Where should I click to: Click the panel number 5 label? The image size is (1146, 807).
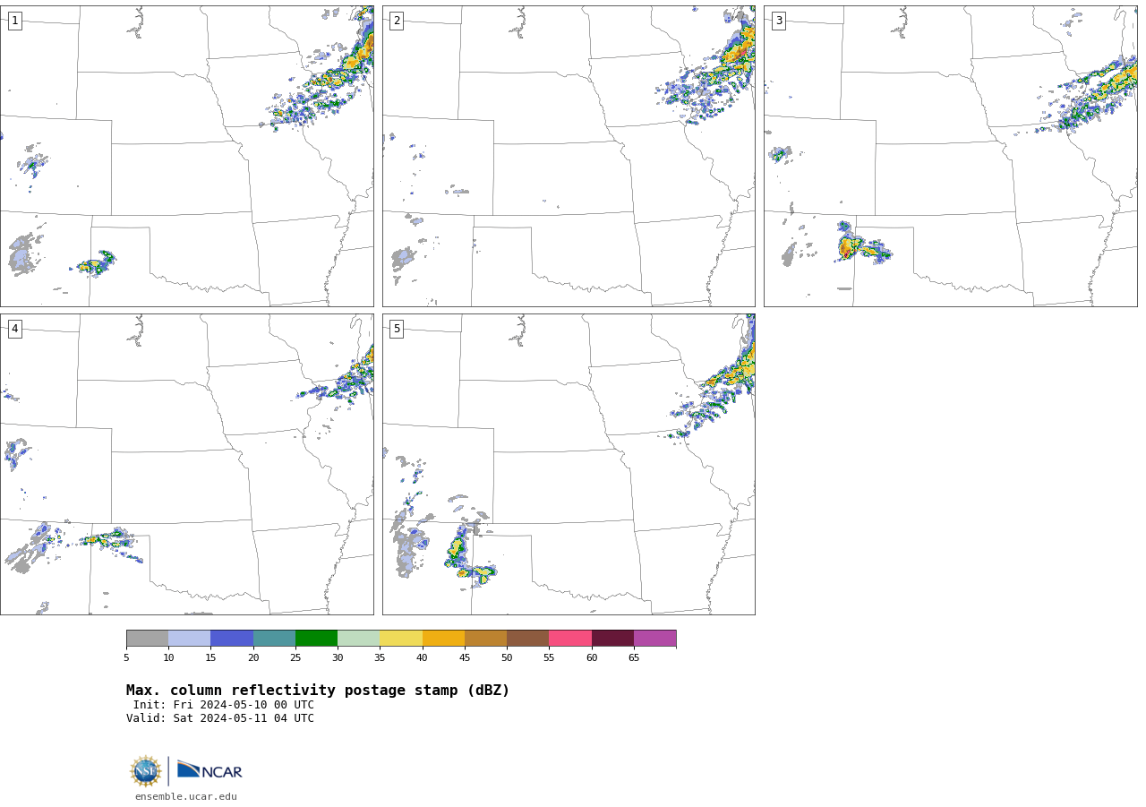pos(397,329)
